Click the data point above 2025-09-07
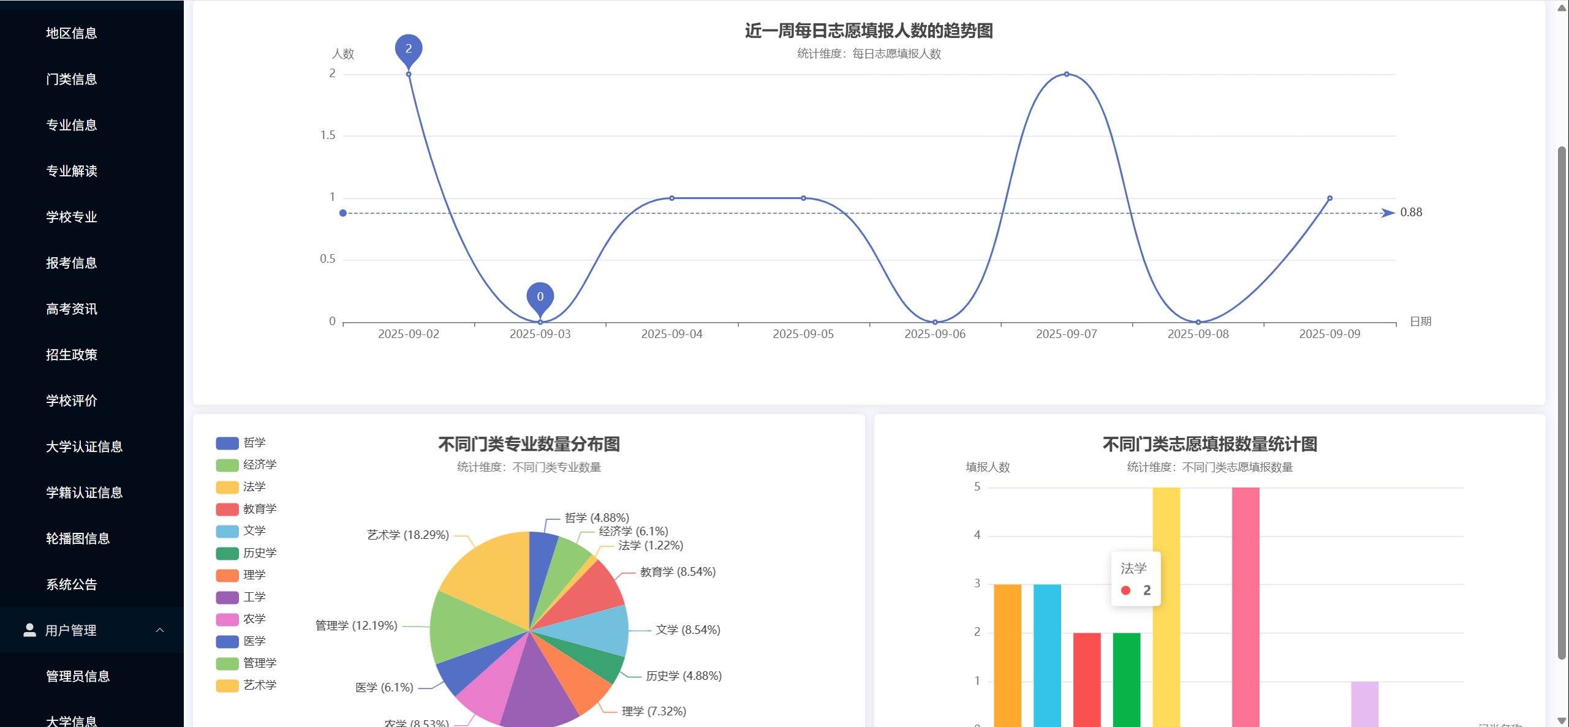The width and height of the screenshot is (1569, 727). [x=1067, y=74]
